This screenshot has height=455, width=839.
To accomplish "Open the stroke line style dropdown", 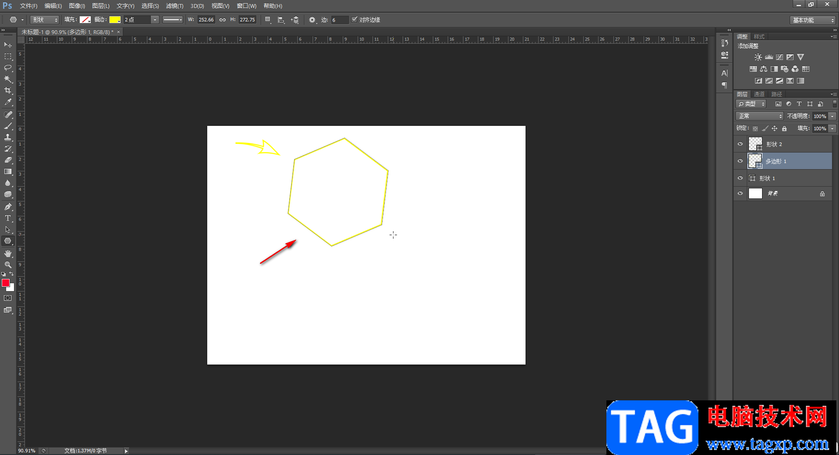I will (173, 20).
